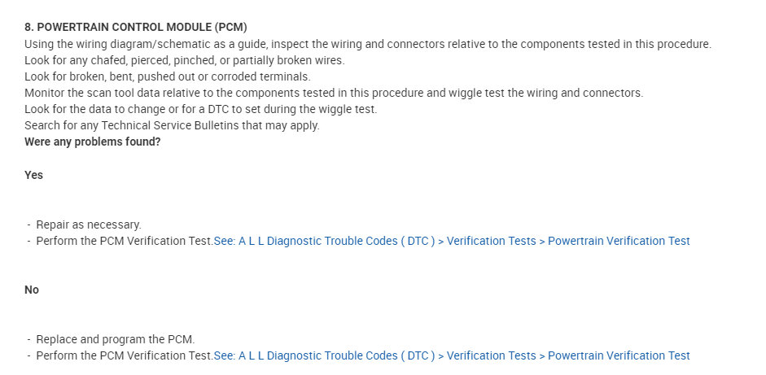Click the line about chafed, pierced, pinched wires
The image size is (766, 375).
click(x=184, y=60)
